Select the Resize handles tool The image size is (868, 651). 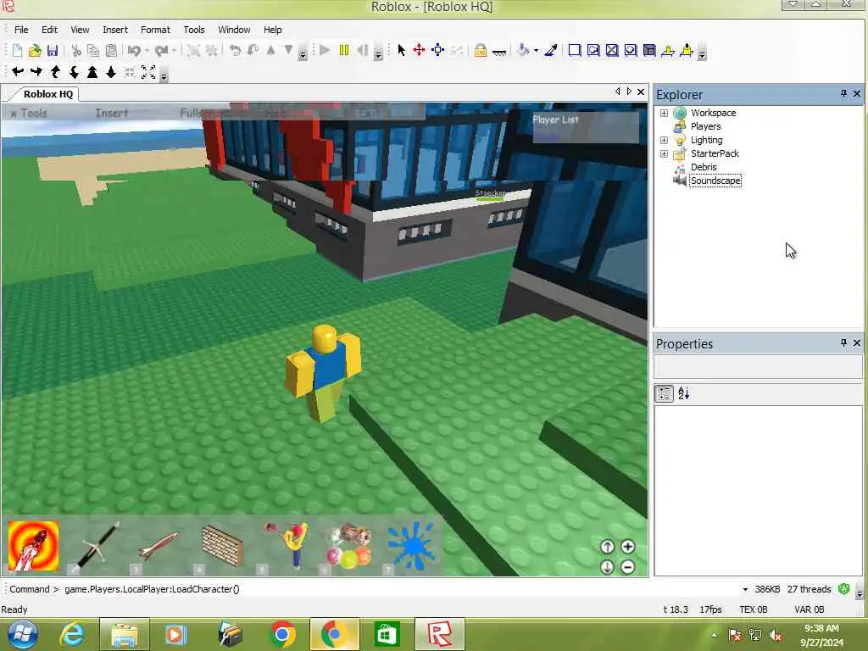pyautogui.click(x=438, y=50)
